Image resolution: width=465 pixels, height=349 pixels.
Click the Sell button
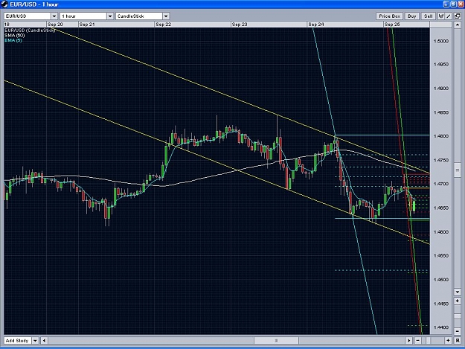click(429, 16)
